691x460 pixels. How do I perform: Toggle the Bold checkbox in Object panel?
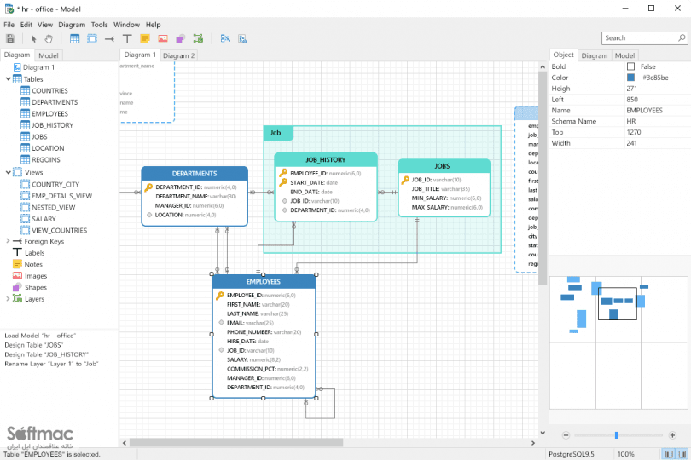(630, 66)
